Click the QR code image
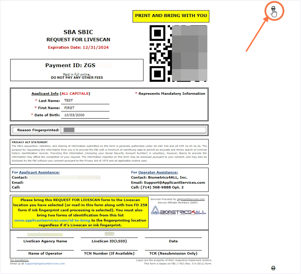This screenshot has height=274, width=301. [179, 53]
